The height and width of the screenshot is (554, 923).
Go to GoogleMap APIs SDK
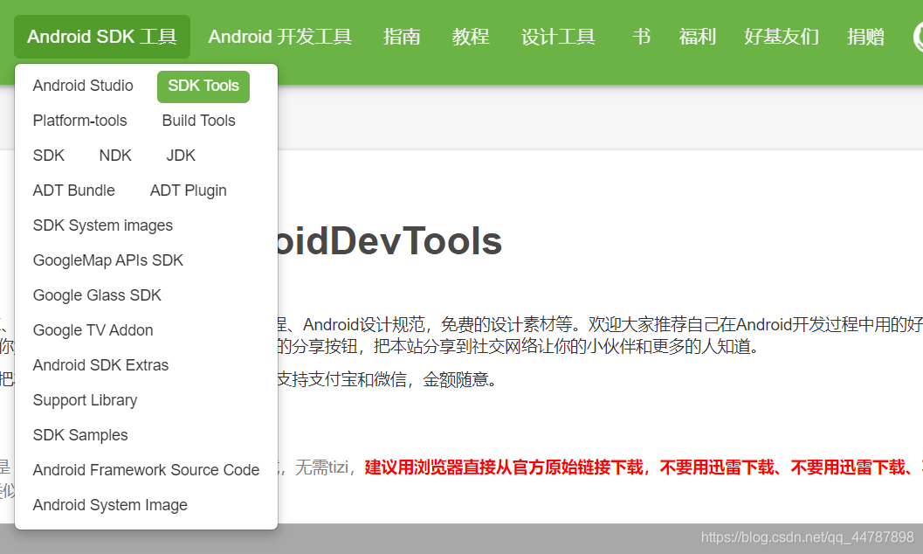108,260
